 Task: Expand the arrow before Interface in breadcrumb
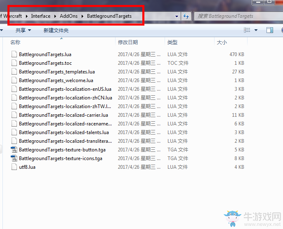[x=27, y=16]
